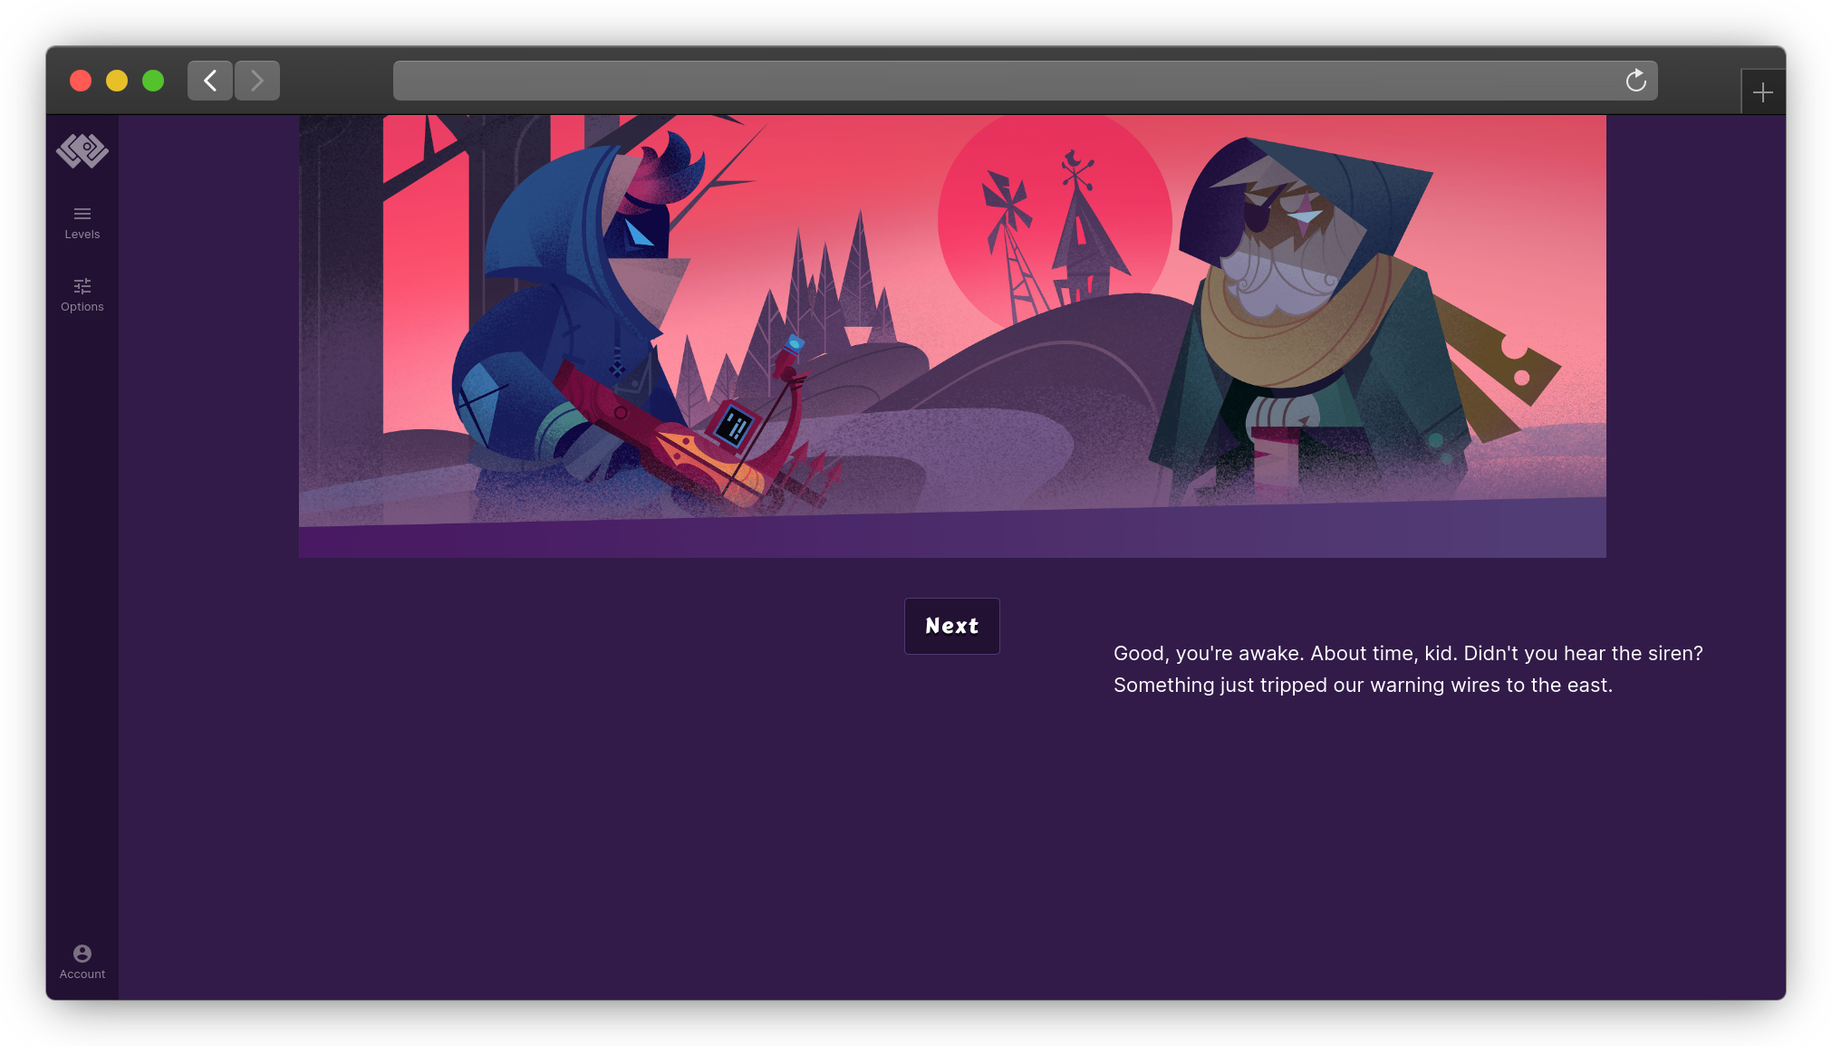1832x1046 pixels.
Task: Click the page refresh icon
Action: (x=1637, y=79)
